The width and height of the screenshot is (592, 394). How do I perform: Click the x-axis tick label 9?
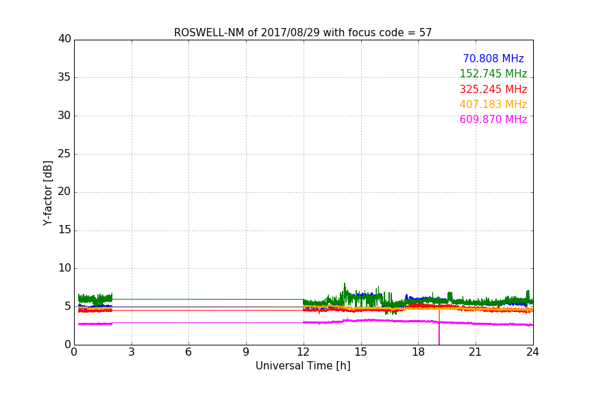pos(246,352)
